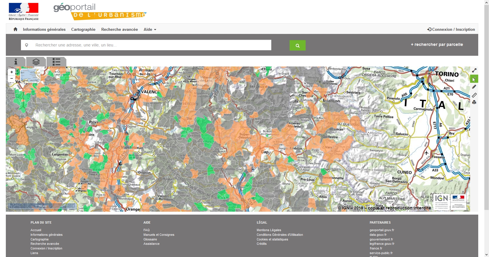This screenshot has width=489, height=257.
Task: Open Crédits footer link
Action: (x=262, y=244)
